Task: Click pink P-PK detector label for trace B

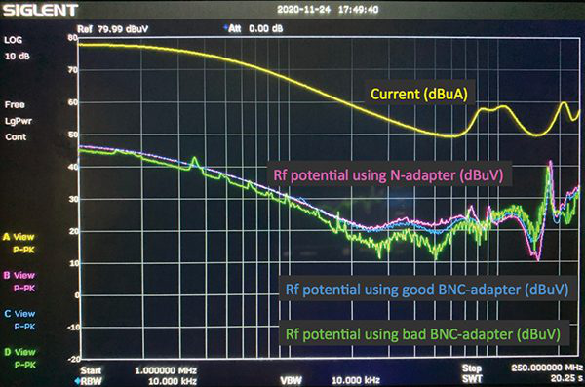Action: (24, 289)
